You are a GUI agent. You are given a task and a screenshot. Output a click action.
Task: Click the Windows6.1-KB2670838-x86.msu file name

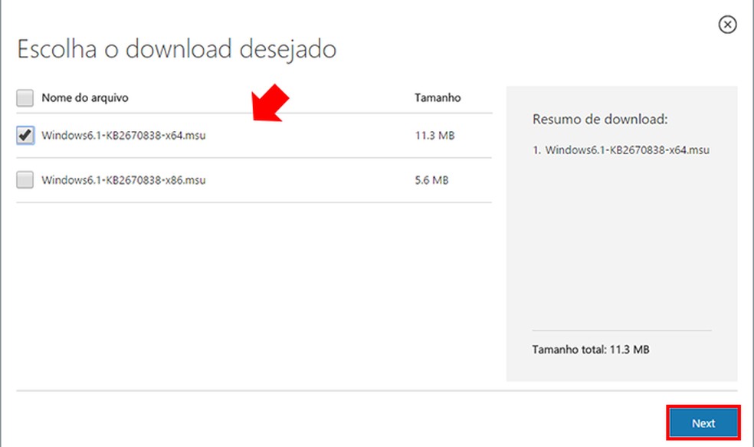point(123,180)
